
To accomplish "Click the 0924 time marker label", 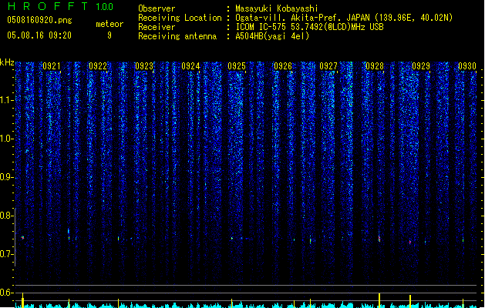I will tap(190, 66).
